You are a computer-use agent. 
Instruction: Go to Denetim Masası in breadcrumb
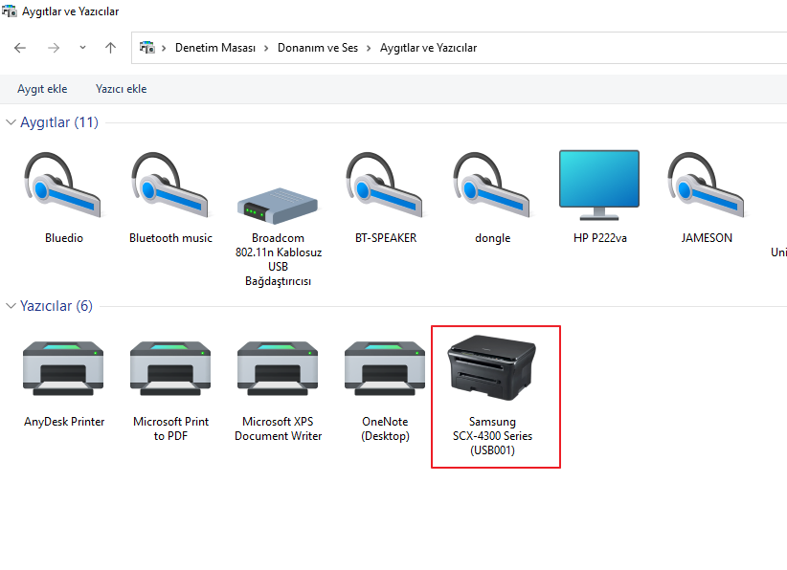(x=214, y=48)
